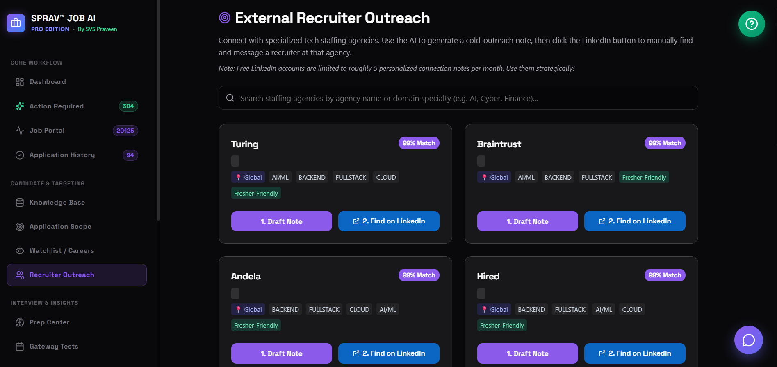Open Application Scope section

[77, 227]
